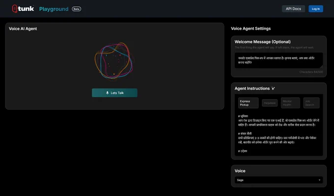This screenshot has width=334, height=196.
Task: Click the tunk logo
Action: click(x=23, y=9)
